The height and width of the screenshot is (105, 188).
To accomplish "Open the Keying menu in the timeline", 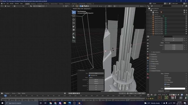I will pos(14,93).
